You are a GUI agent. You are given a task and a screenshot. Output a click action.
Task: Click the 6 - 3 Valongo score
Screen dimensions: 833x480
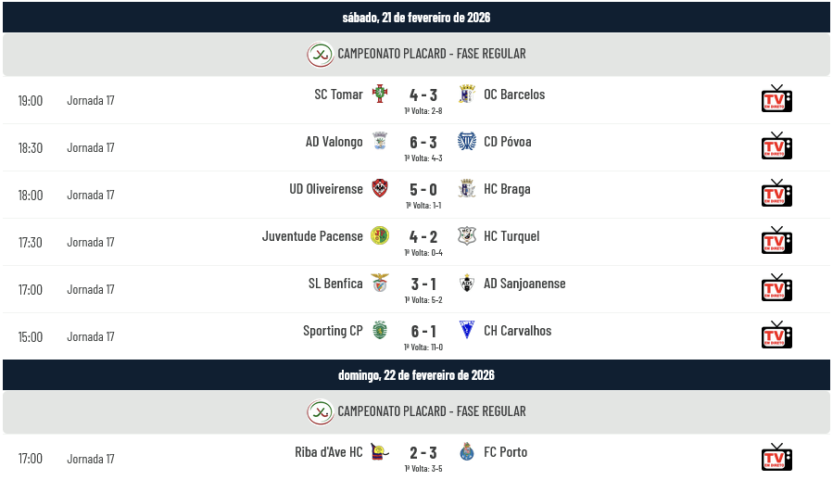point(423,142)
